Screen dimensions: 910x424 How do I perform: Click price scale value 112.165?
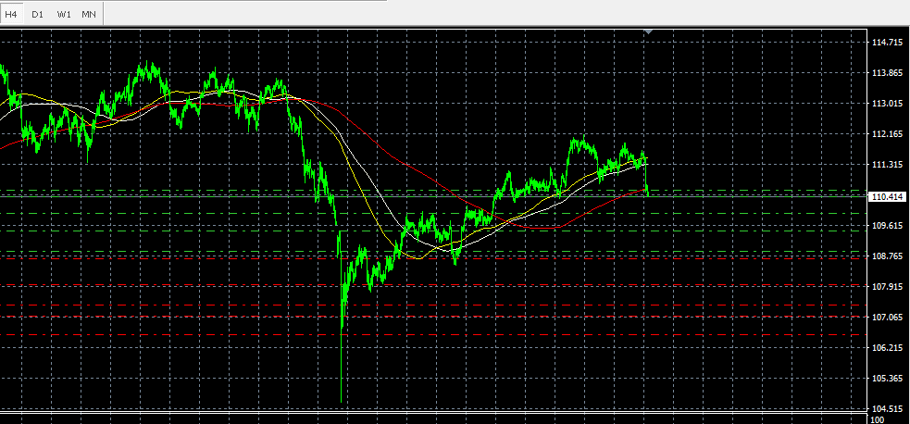pos(888,134)
